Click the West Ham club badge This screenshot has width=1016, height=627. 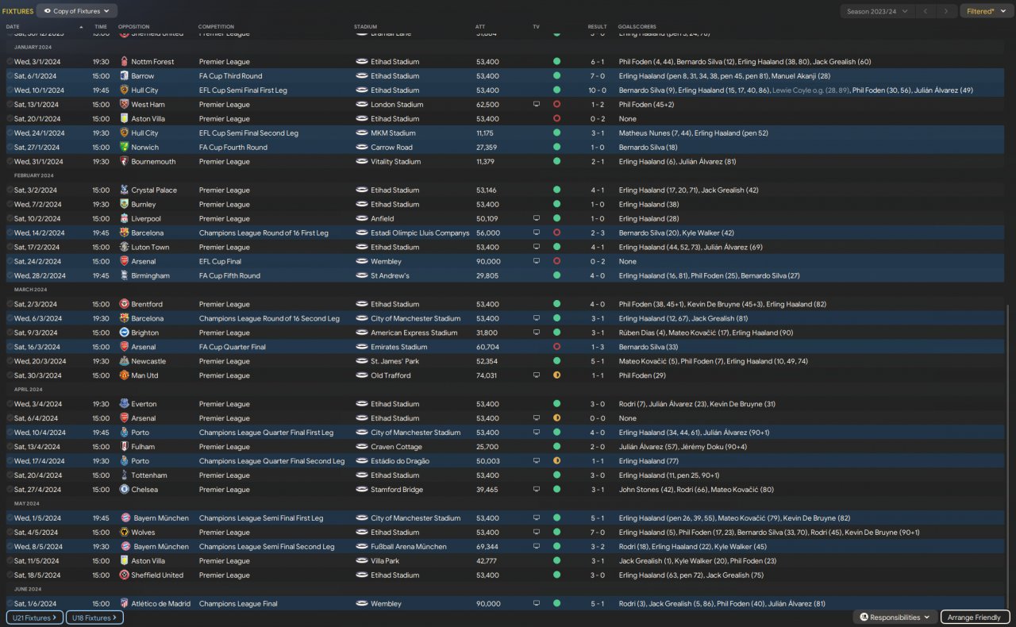[x=124, y=105]
